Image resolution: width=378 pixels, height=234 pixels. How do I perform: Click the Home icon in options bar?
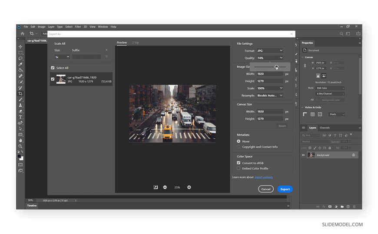(23, 33)
